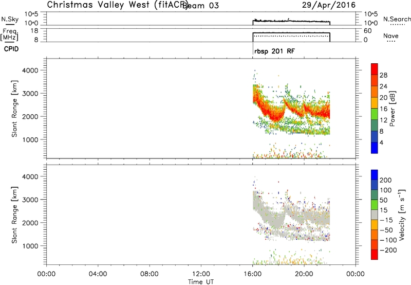Click the '4' power colorbar tick label
Image resolution: width=411 pixels, height=285 pixels.
(381, 142)
